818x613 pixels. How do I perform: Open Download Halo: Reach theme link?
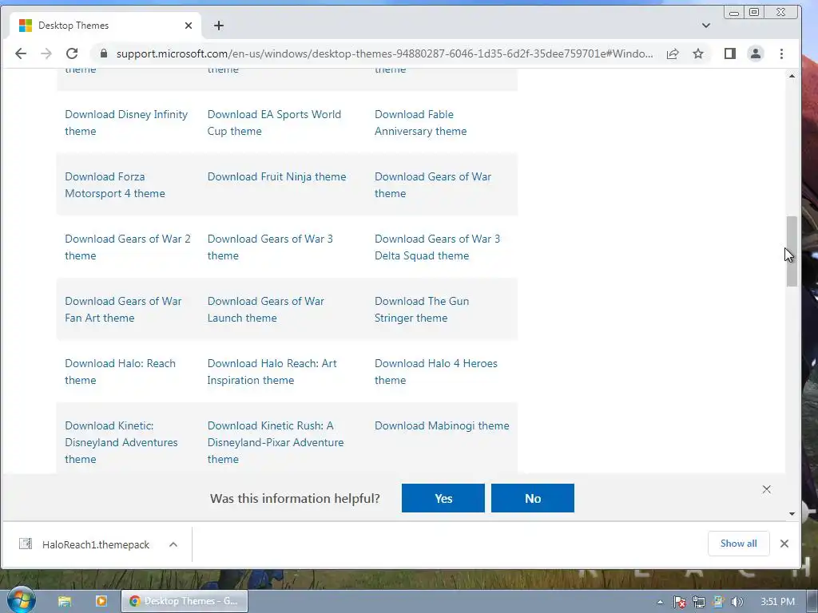(120, 372)
